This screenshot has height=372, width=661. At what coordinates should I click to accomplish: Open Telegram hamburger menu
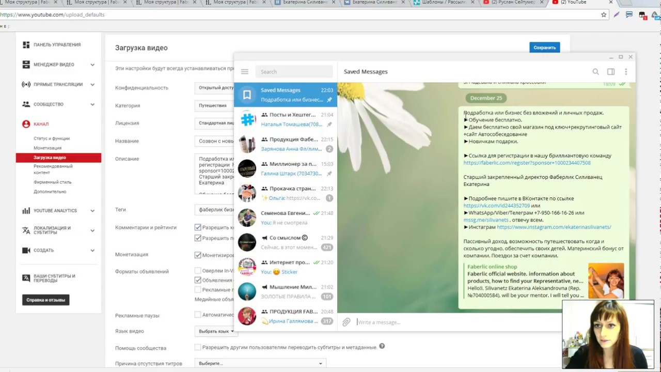(245, 72)
